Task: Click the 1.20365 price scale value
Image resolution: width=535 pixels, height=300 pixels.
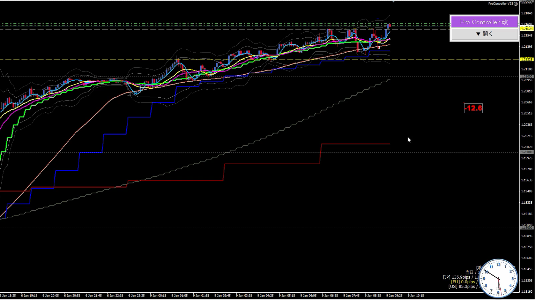Action: (527, 125)
